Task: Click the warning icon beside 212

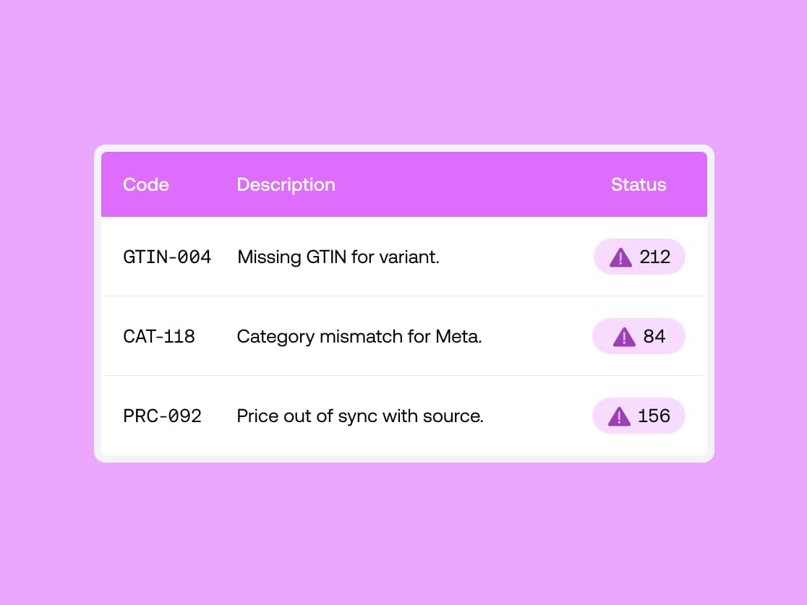Action: 620,257
